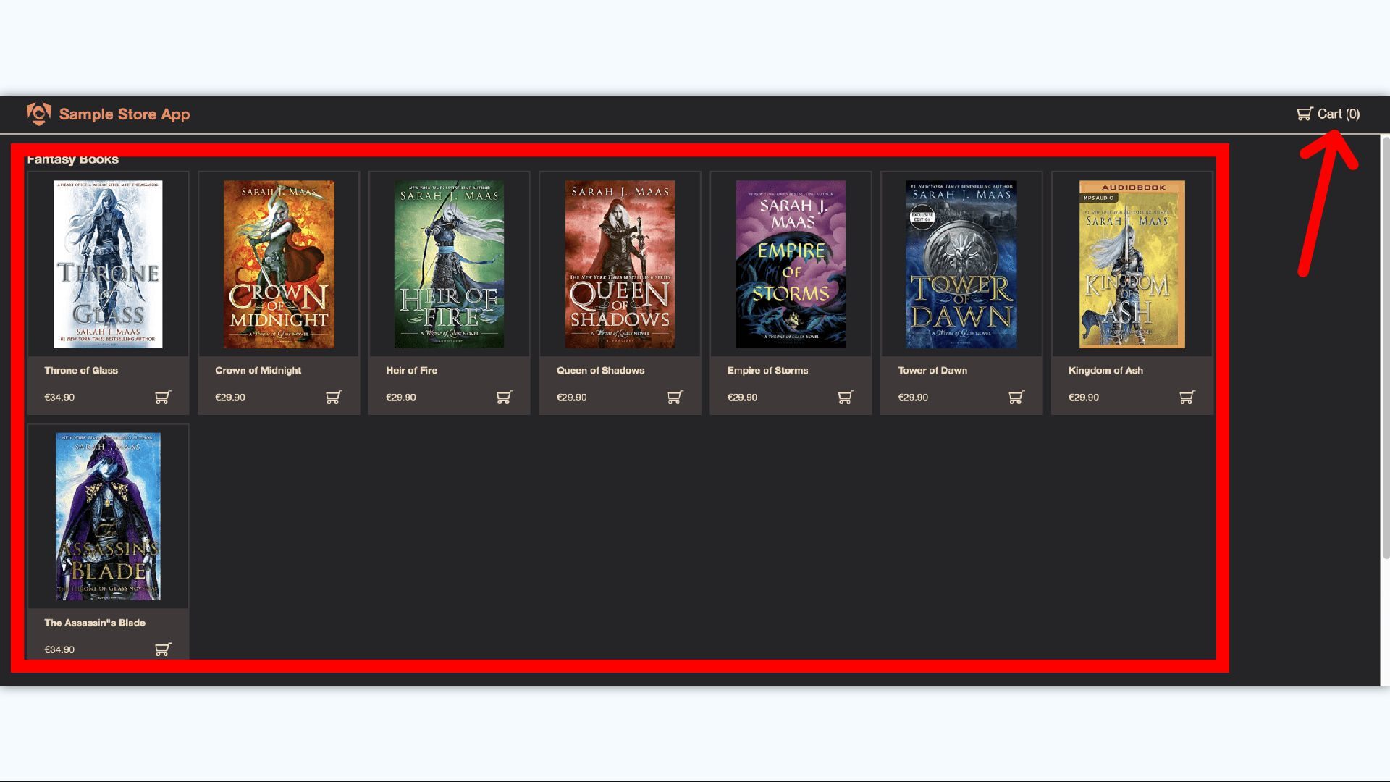Add Crown of Midnight to cart
The height and width of the screenshot is (782, 1390).
[x=333, y=397]
